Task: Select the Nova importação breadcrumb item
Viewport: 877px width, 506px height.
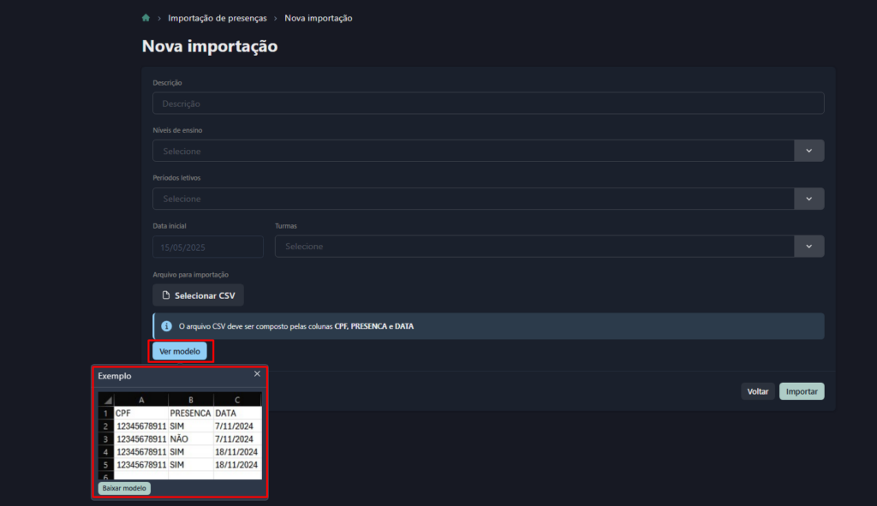Action: click(318, 18)
